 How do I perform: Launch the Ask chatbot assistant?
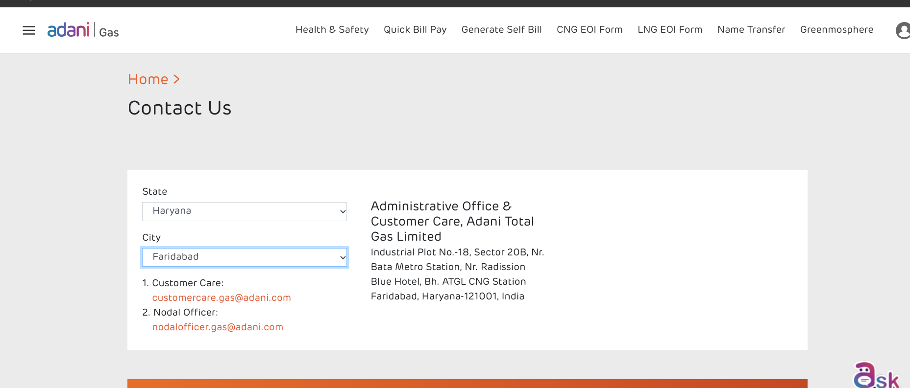(876, 376)
